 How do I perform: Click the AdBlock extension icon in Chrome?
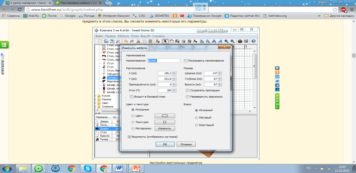343,9
